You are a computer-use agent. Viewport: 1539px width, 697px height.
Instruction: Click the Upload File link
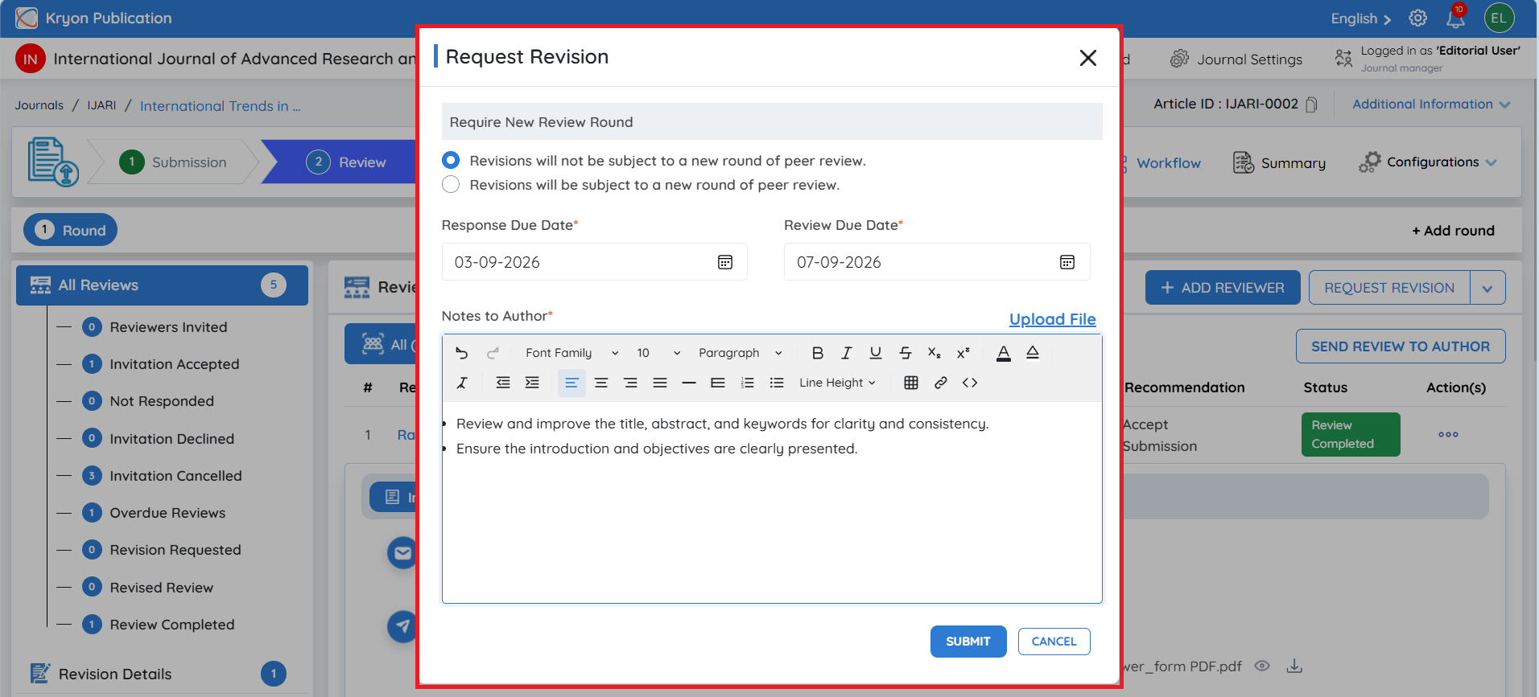[x=1053, y=319]
